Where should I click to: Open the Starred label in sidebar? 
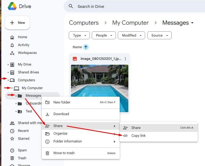(x=24, y=139)
